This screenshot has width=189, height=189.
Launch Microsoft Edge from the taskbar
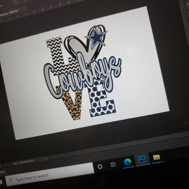(x=128, y=162)
